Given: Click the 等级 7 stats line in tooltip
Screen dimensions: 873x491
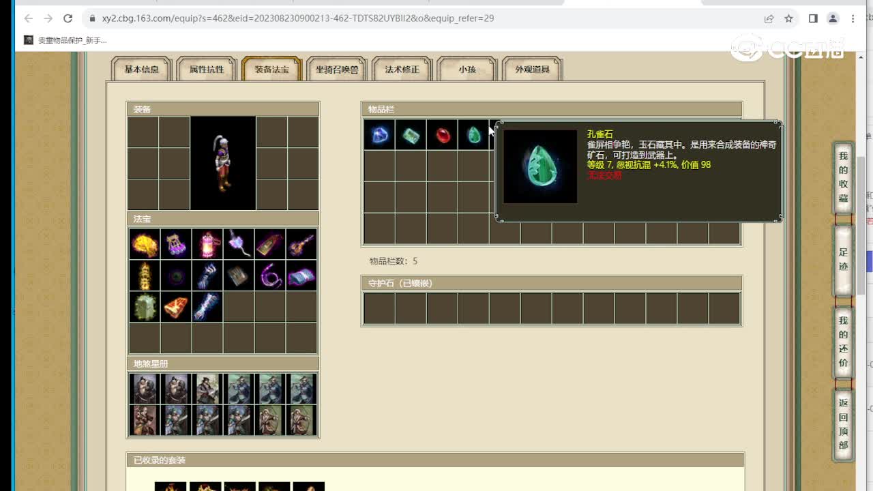Looking at the screenshot, I should pos(649,165).
